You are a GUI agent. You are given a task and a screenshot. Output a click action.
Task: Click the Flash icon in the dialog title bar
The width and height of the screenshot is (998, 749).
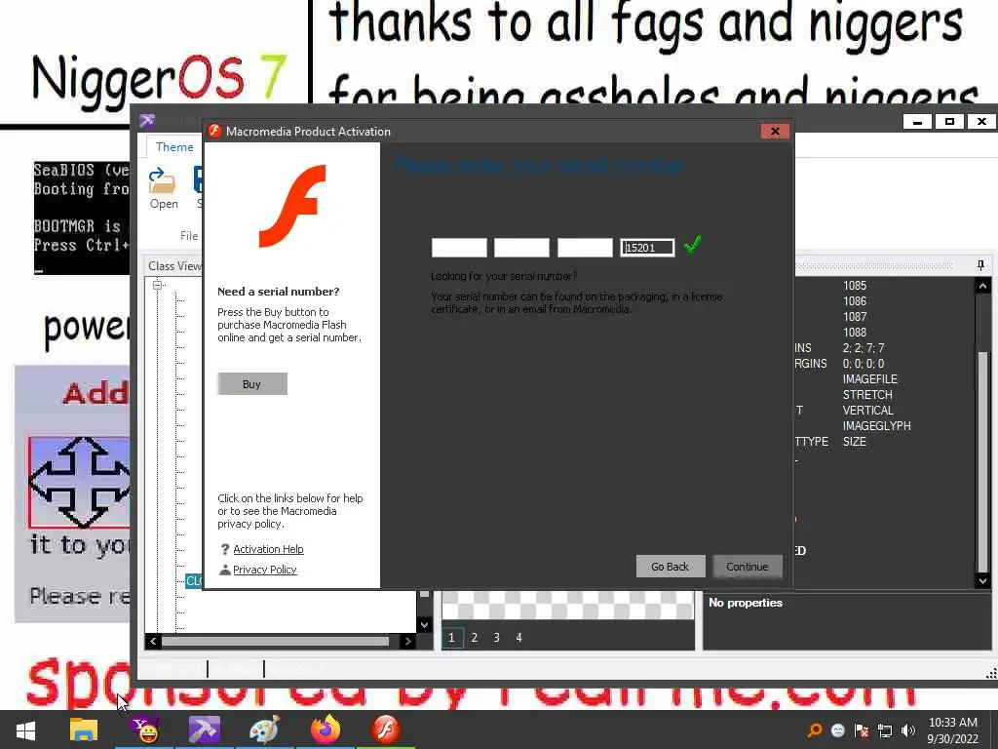(214, 132)
